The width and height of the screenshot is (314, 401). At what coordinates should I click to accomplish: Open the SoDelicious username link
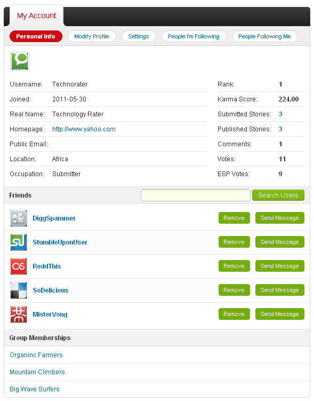tap(51, 290)
